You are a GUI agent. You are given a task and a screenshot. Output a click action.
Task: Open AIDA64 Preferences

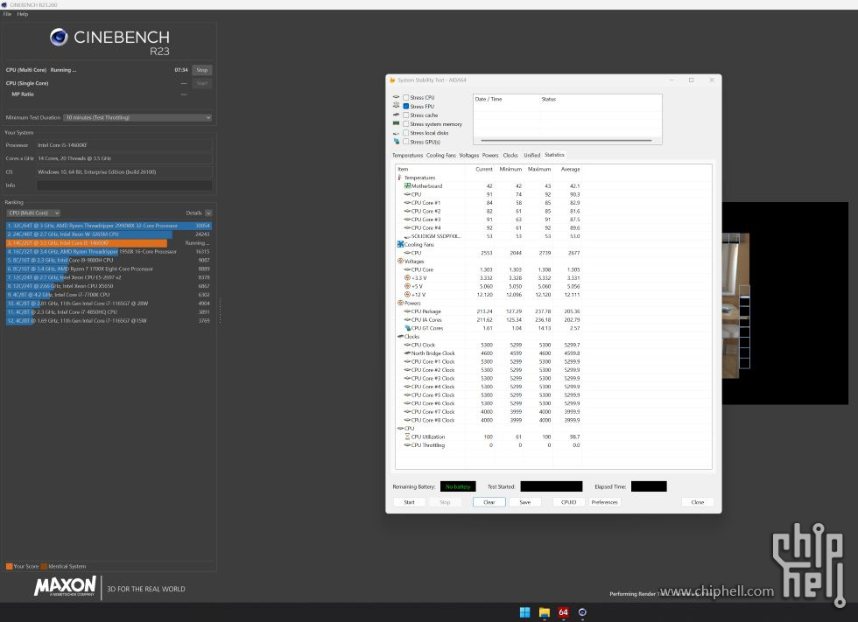(605, 502)
